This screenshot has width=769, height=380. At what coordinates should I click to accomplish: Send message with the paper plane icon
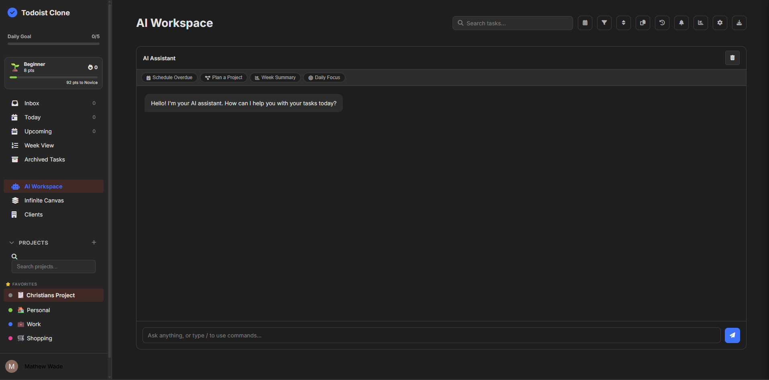click(x=732, y=335)
